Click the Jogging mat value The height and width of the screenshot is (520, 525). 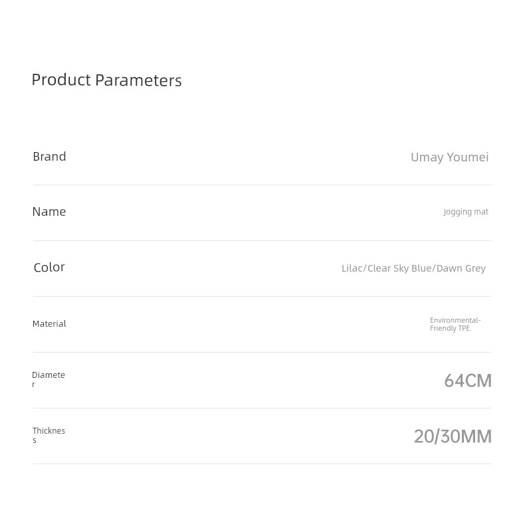(466, 212)
